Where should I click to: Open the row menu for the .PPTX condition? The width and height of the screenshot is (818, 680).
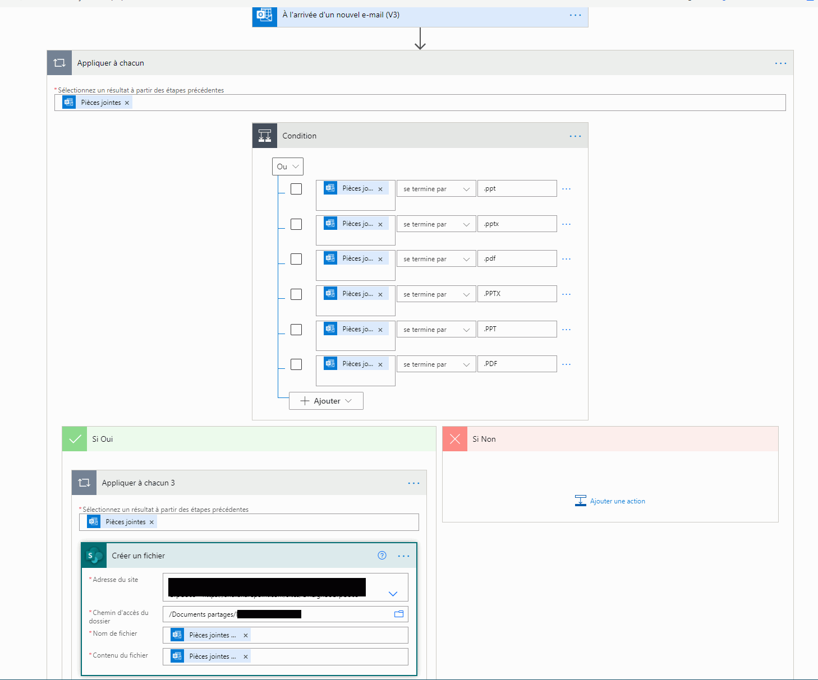coord(566,294)
